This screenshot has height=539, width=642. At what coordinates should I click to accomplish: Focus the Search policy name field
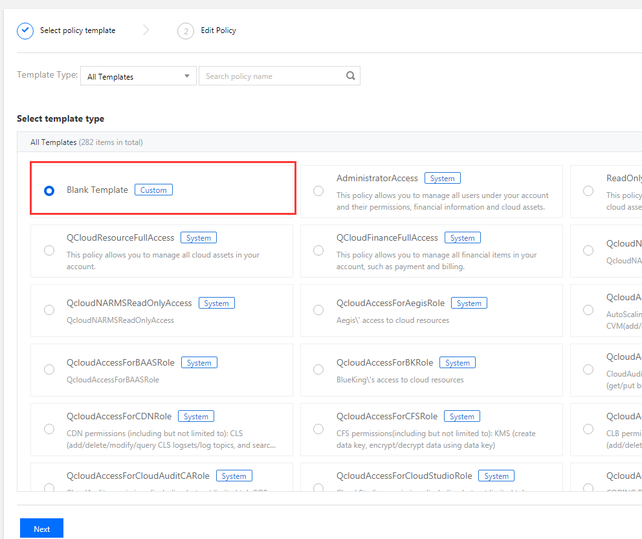[x=272, y=76]
